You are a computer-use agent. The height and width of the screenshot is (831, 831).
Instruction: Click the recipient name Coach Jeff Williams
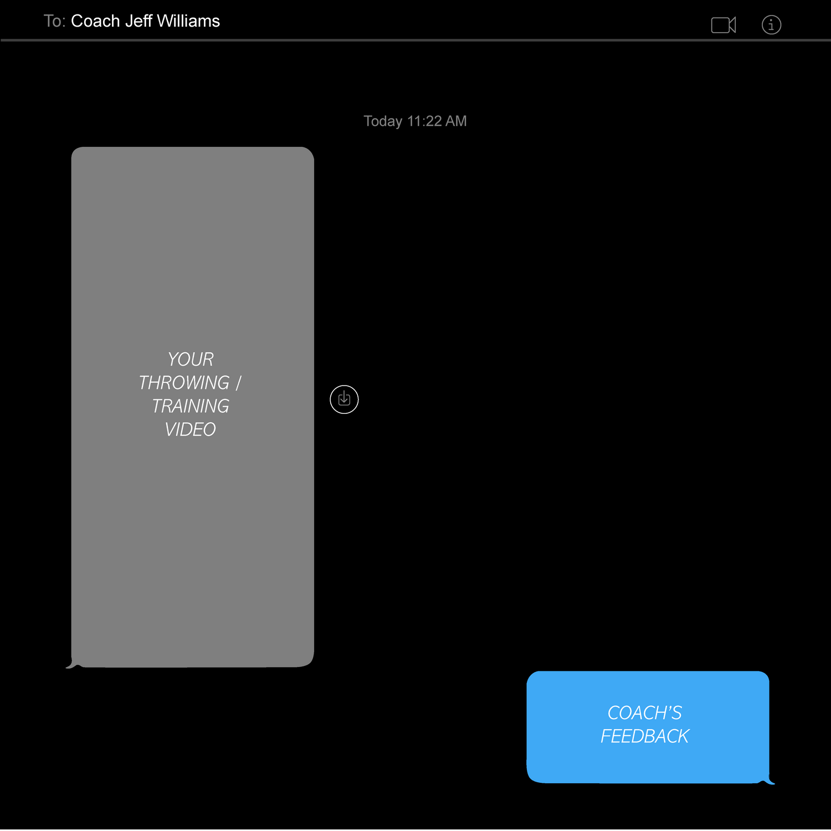click(145, 21)
